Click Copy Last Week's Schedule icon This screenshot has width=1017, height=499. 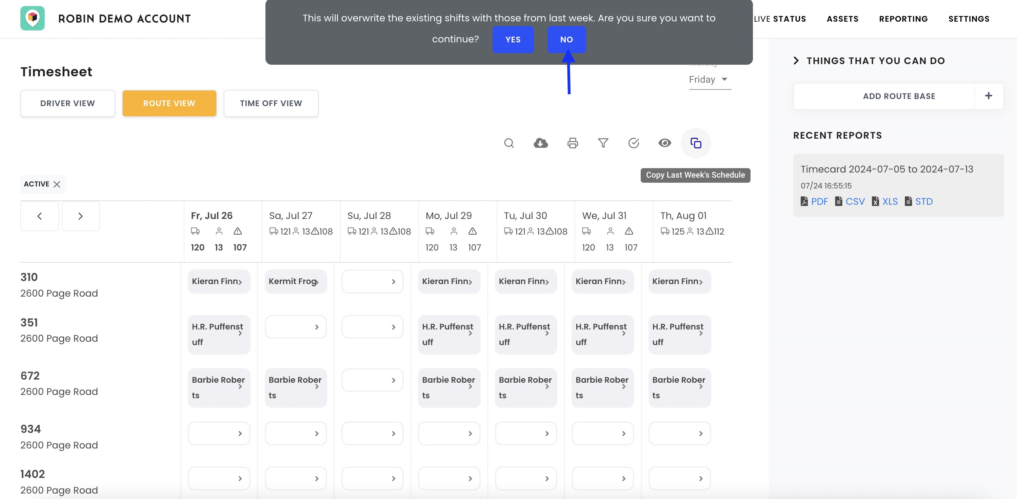click(x=696, y=143)
